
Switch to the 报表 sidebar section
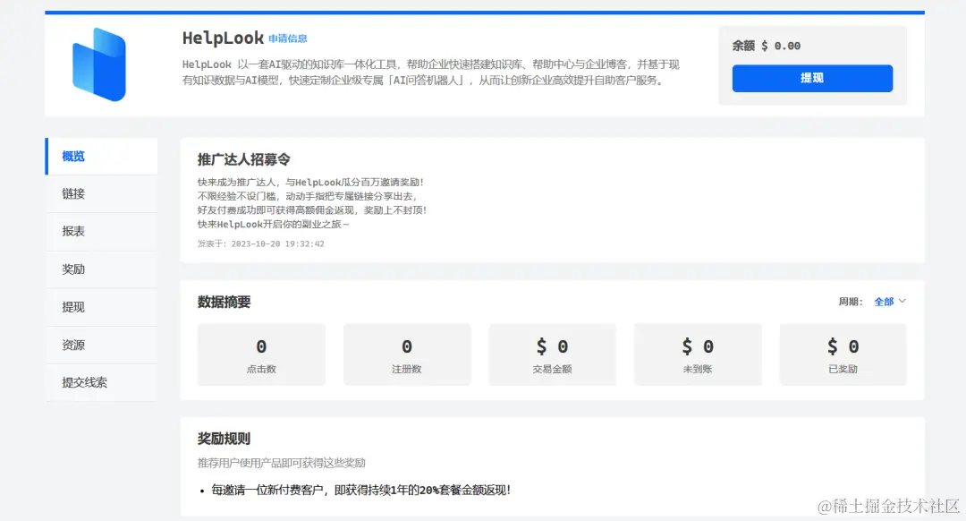pos(72,231)
